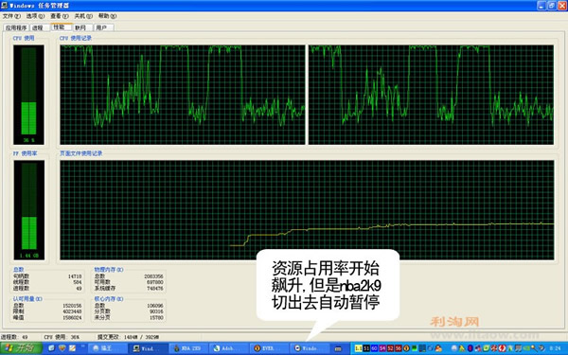This screenshot has height=355, width=568.
Task: Click the left CPU usage history graph
Action: pos(183,95)
